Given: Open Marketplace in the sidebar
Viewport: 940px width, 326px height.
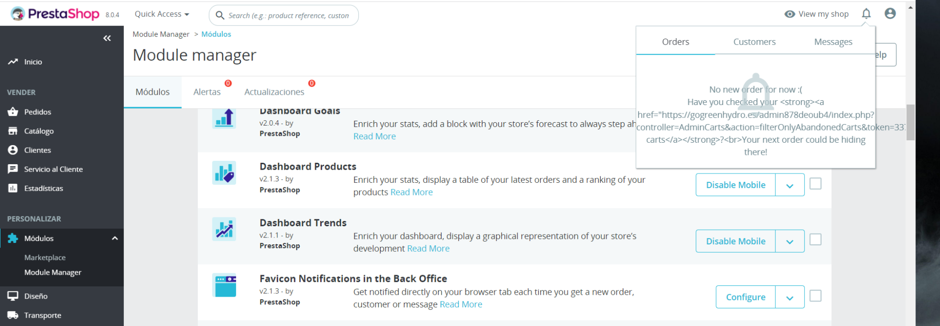Looking at the screenshot, I should (45, 258).
